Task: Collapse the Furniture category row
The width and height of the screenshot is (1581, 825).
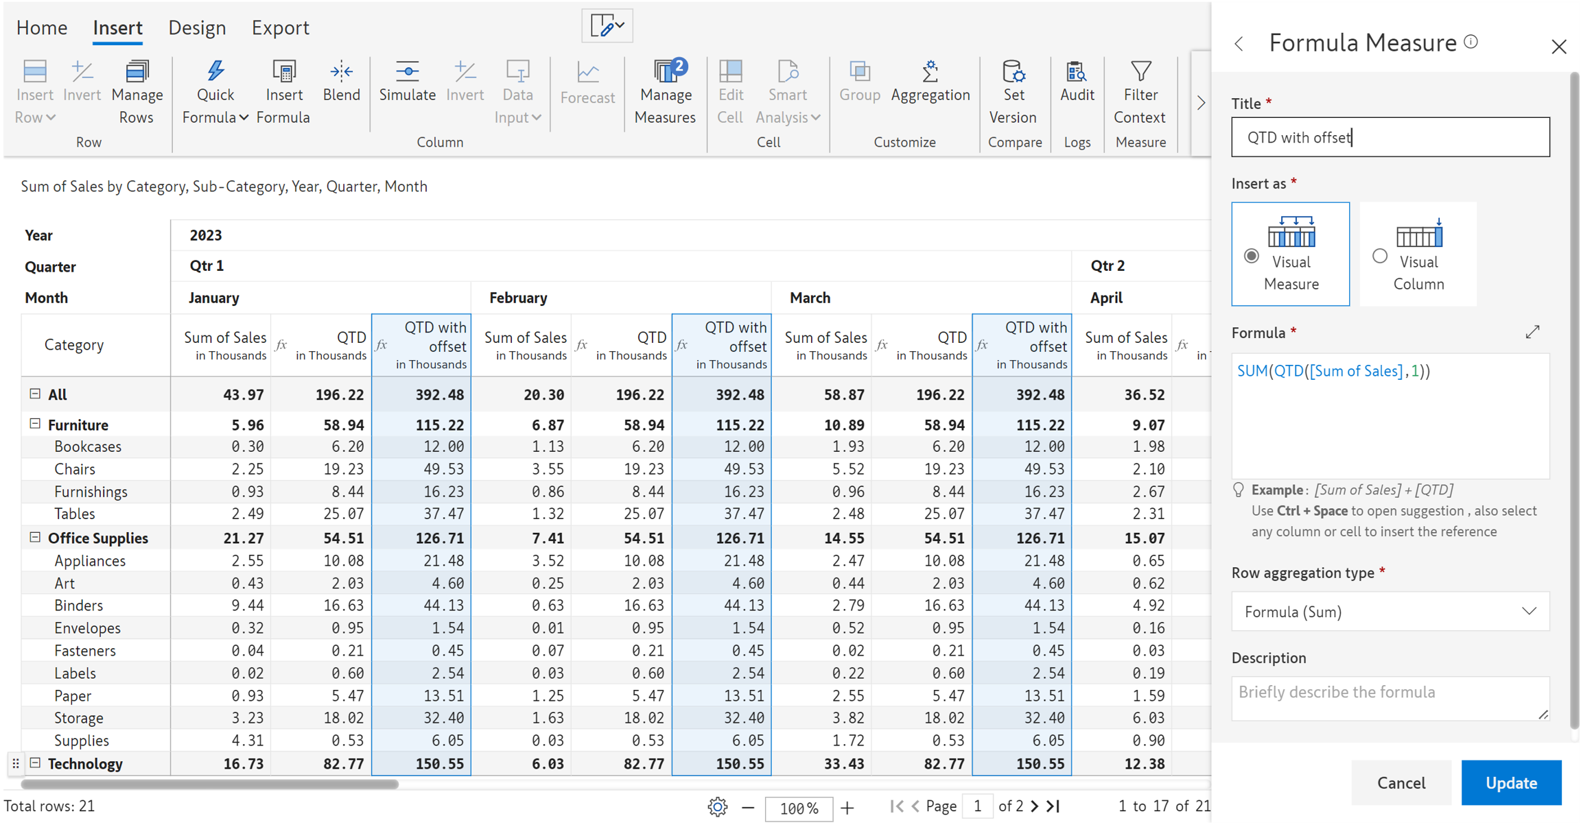Action: (x=35, y=424)
